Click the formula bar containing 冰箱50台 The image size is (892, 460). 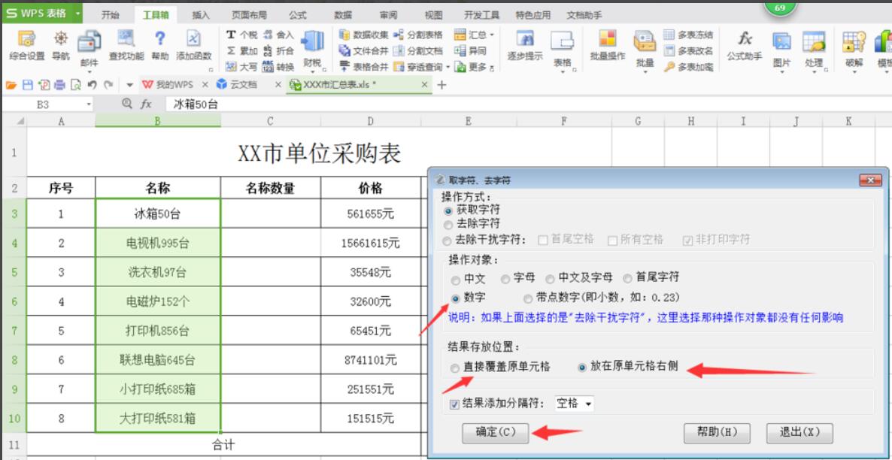click(528, 104)
